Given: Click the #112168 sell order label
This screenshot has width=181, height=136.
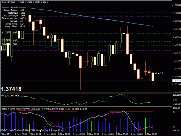Looking at the screenshot, I should [10, 40].
